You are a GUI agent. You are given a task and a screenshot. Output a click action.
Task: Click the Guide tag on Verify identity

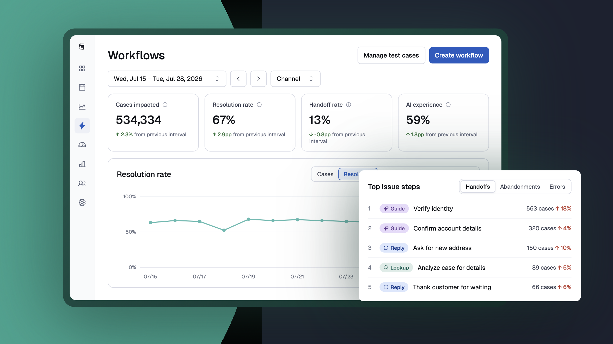coord(394,208)
